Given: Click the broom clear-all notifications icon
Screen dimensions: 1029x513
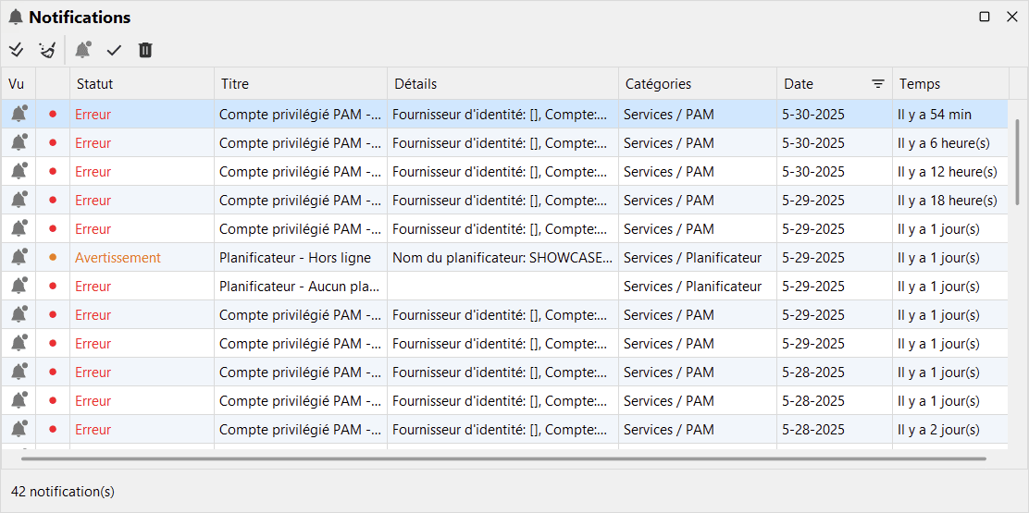Looking at the screenshot, I should pos(47,50).
